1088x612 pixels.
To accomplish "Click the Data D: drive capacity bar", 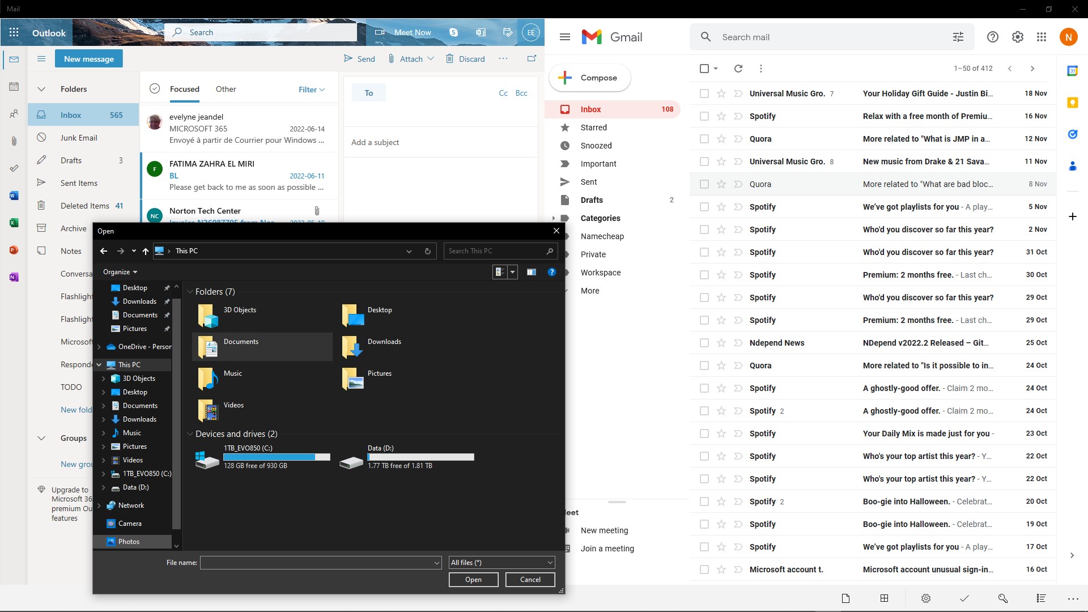I will [420, 457].
